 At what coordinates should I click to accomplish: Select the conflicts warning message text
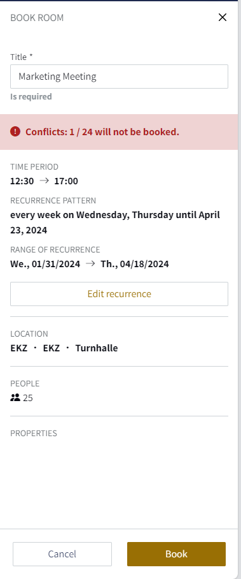102,132
